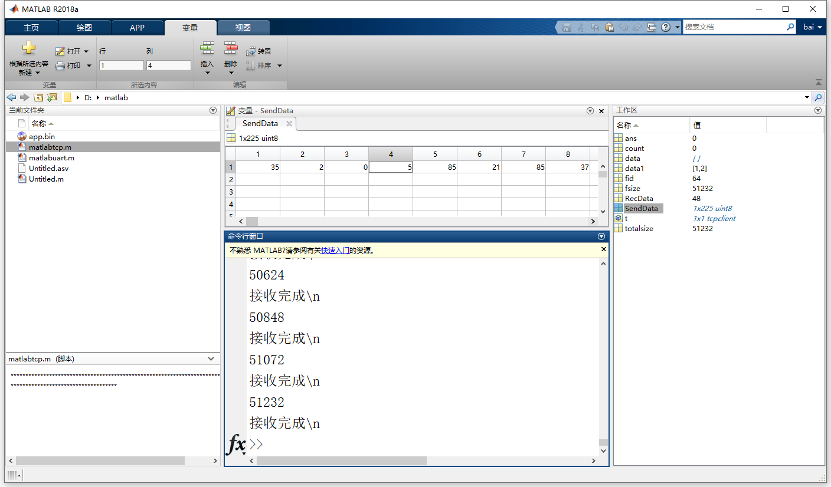Click the browse for folder icon
This screenshot has height=487, width=831.
click(x=52, y=97)
